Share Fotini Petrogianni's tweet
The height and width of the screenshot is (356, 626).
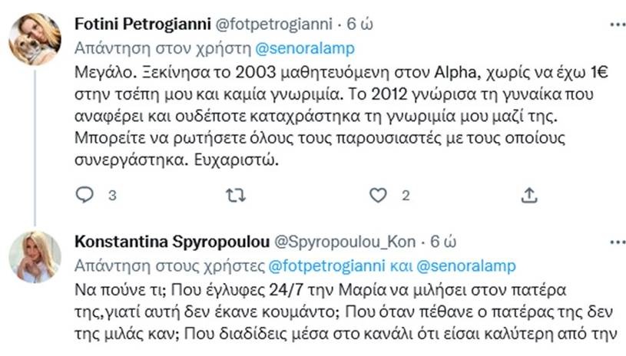click(528, 196)
